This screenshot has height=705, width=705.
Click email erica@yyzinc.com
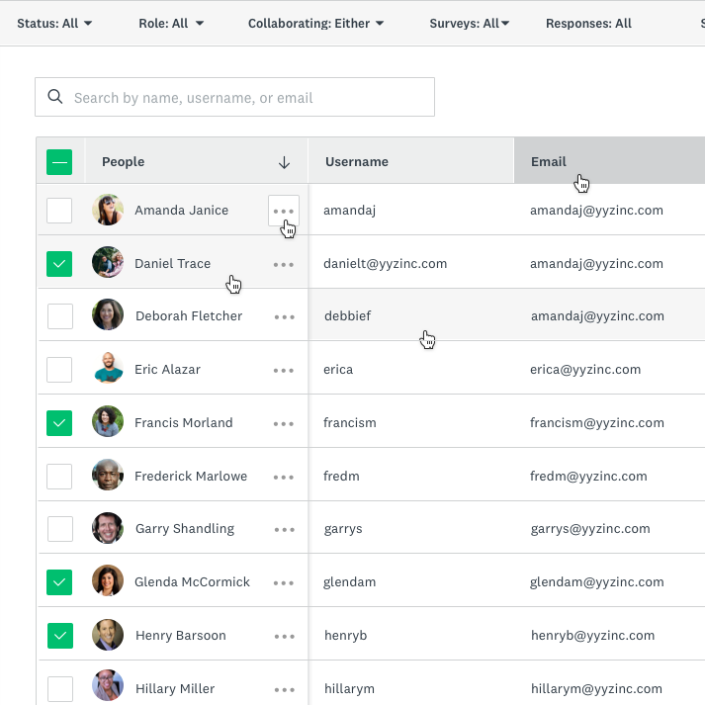(x=585, y=370)
